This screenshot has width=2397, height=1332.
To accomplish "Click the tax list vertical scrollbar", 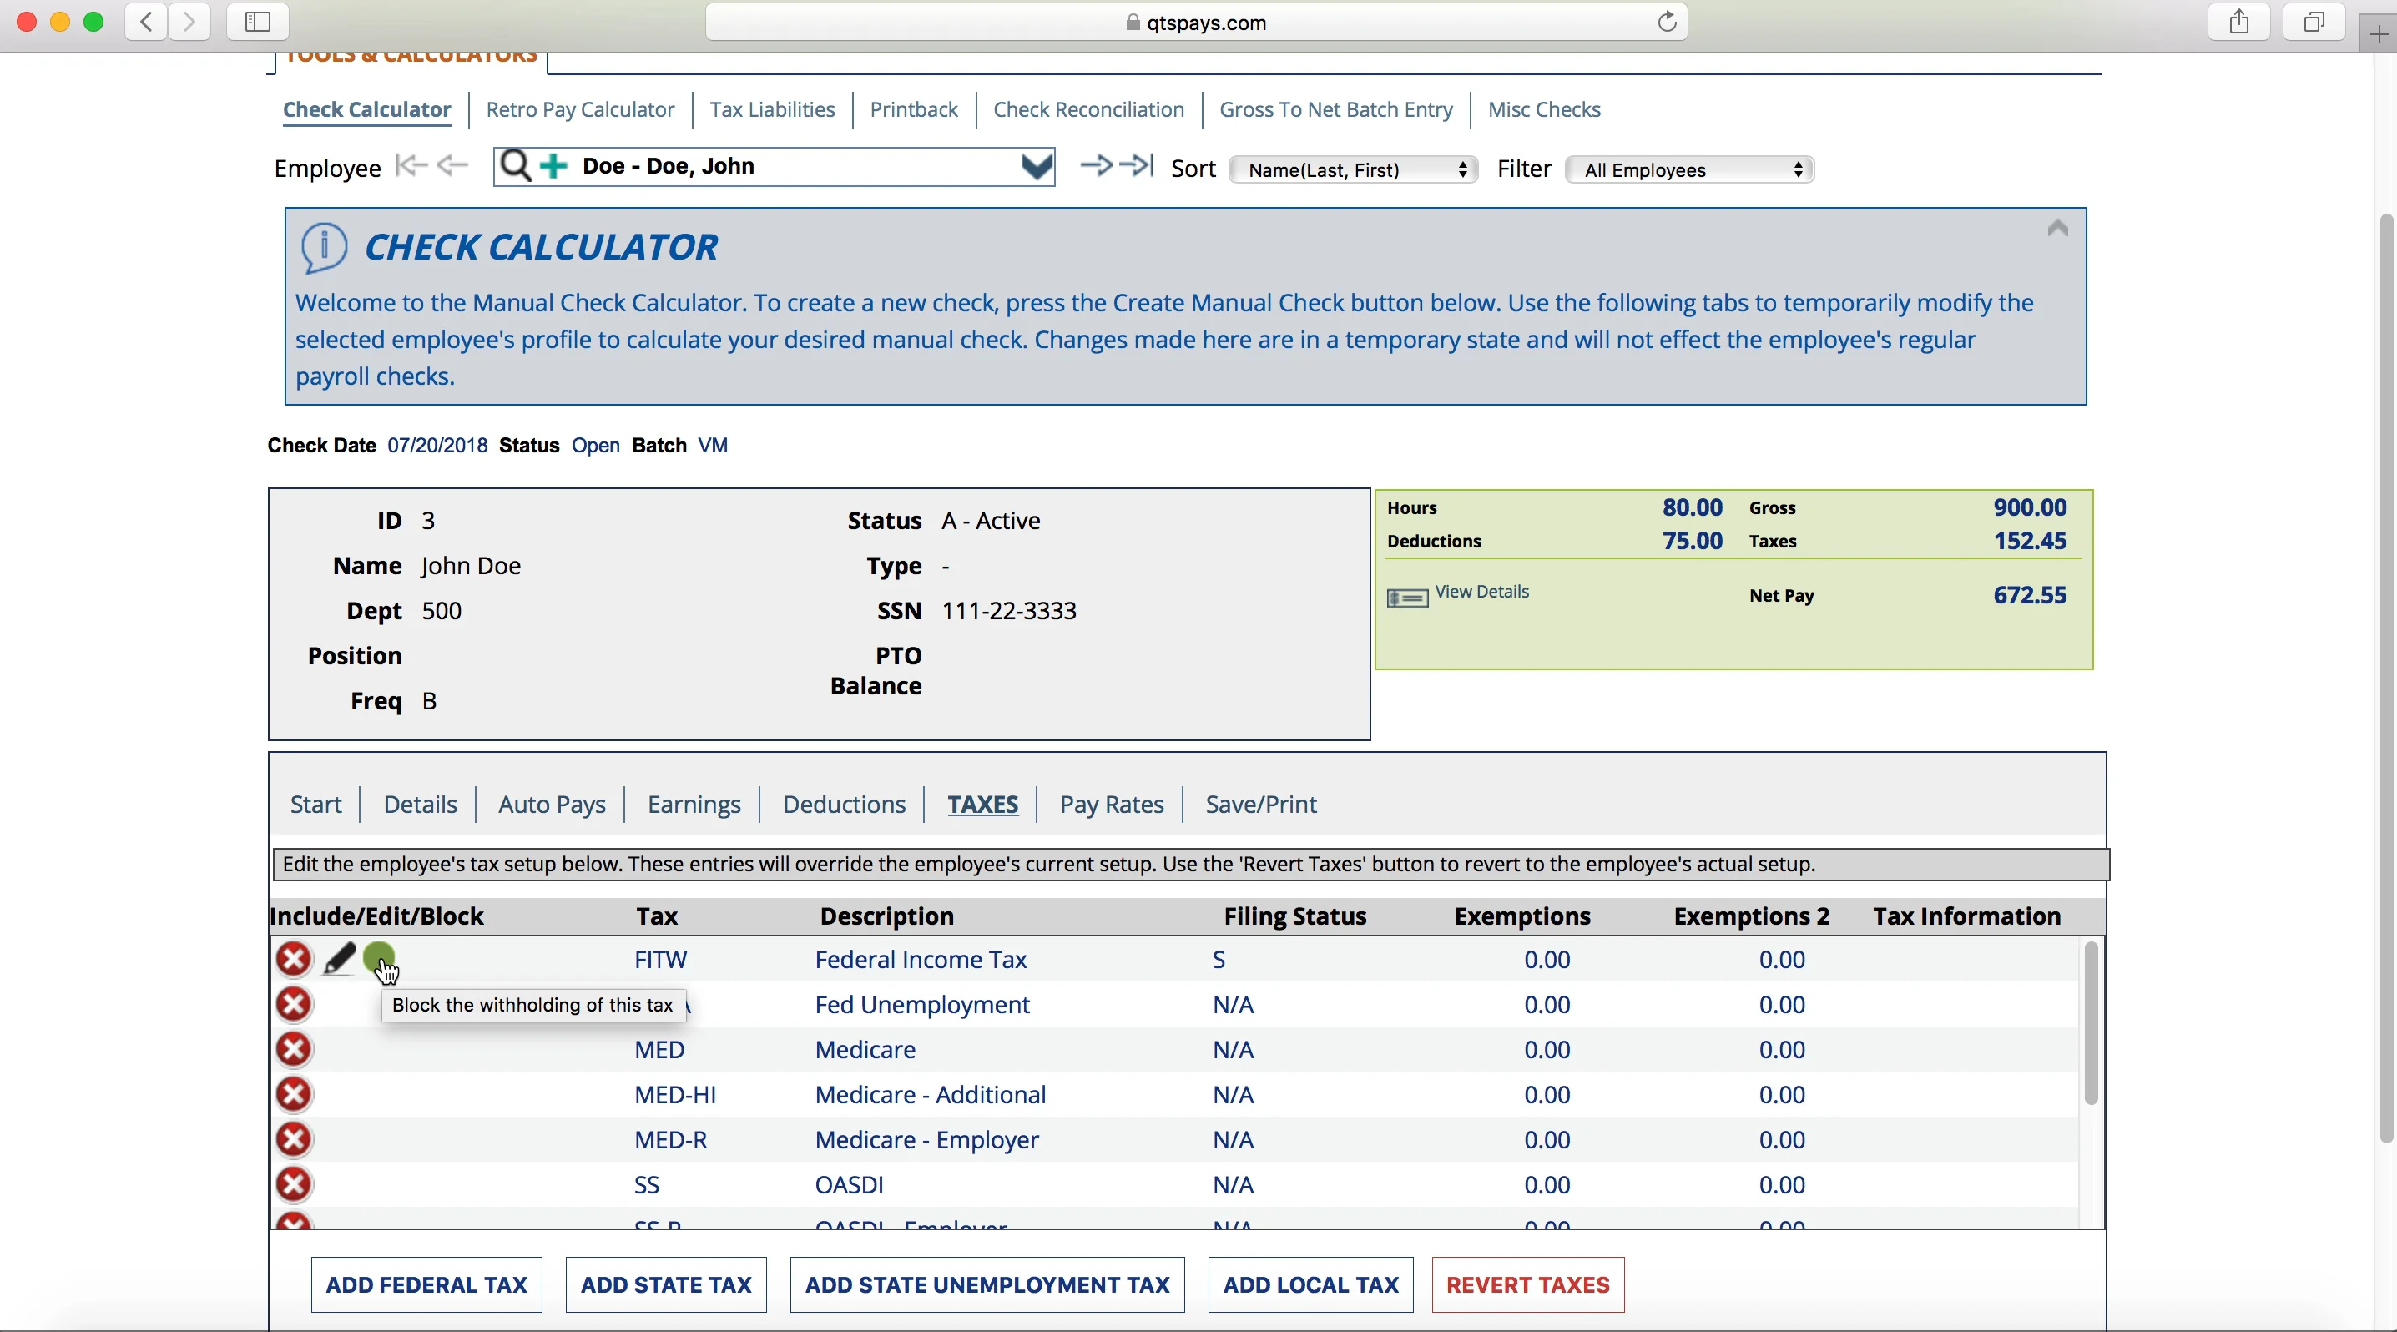I will pyautogui.click(x=2090, y=1023).
